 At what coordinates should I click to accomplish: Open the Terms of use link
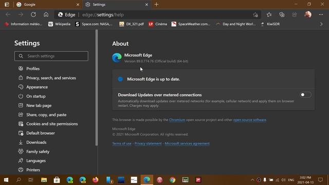pyautogui.click(x=122, y=143)
